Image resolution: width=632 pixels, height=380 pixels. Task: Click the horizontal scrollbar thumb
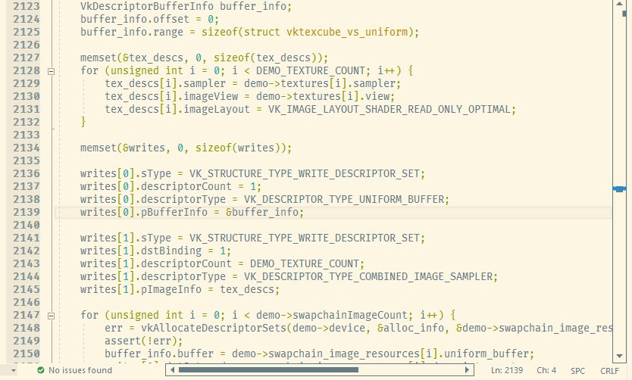point(268,370)
